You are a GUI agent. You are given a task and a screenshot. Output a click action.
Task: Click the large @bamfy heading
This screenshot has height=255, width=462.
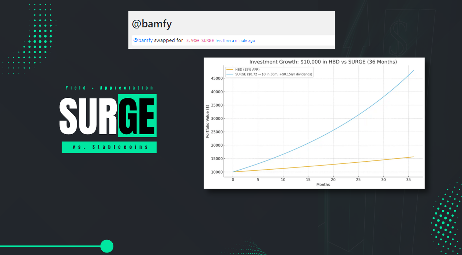152,24
